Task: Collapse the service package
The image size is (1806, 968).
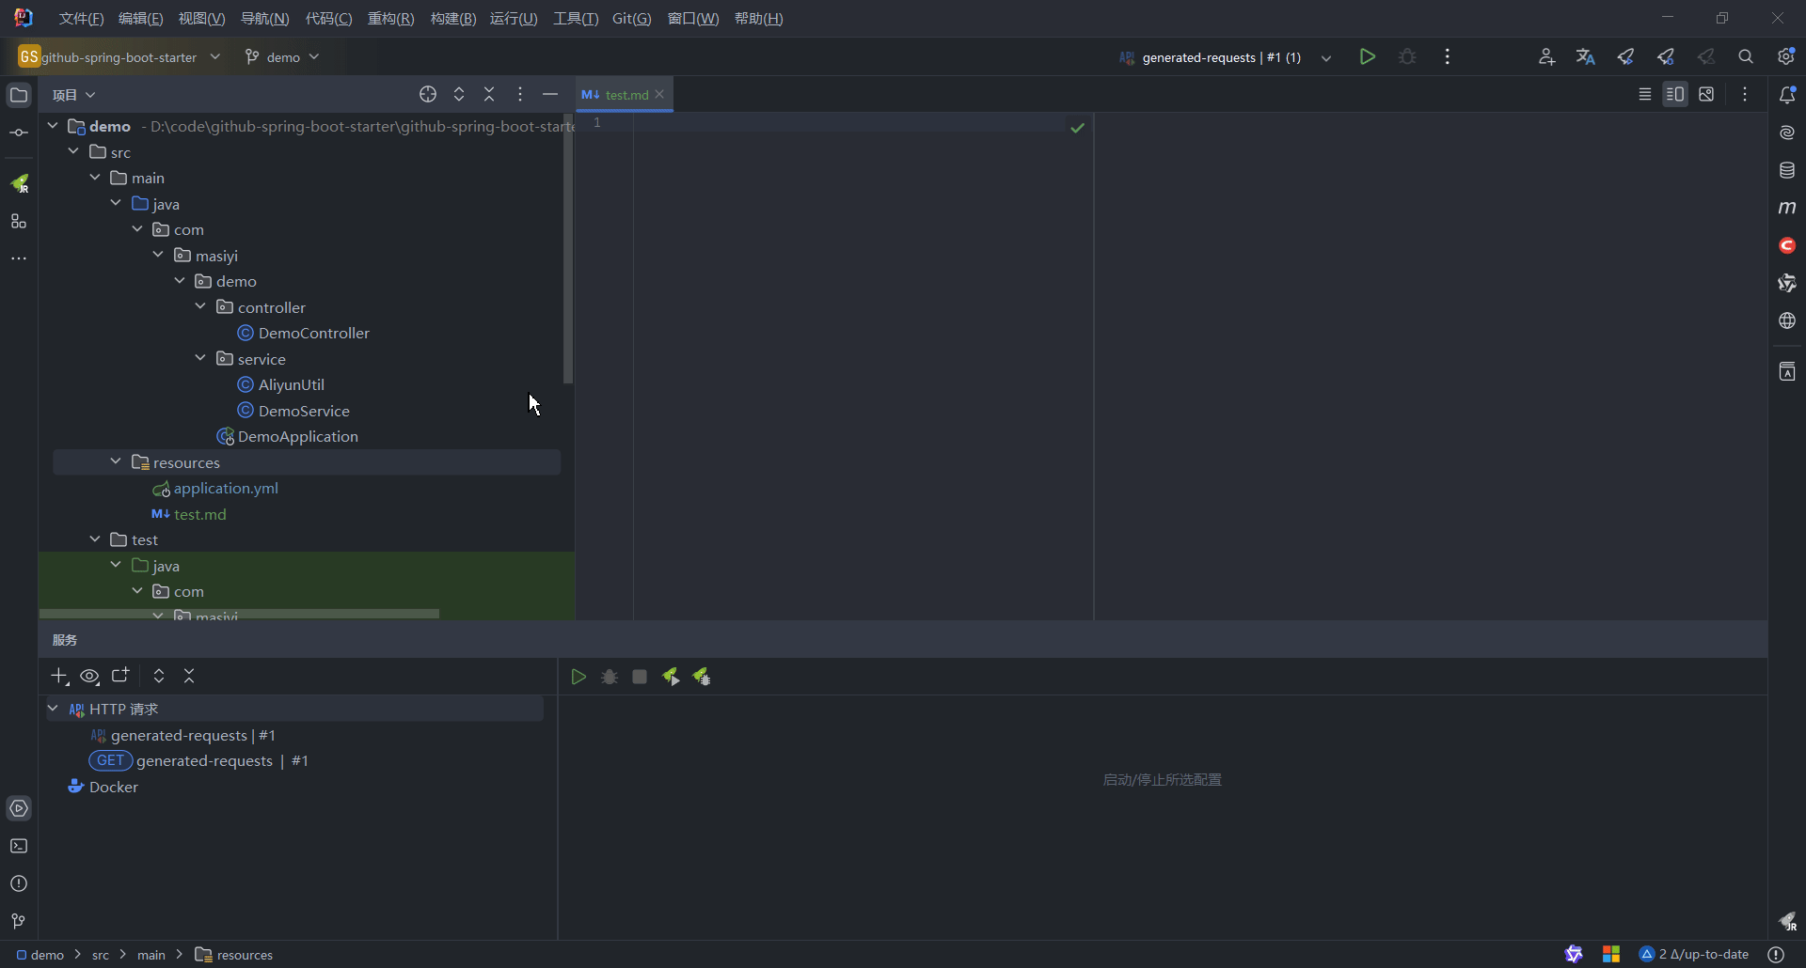Action: (200, 358)
